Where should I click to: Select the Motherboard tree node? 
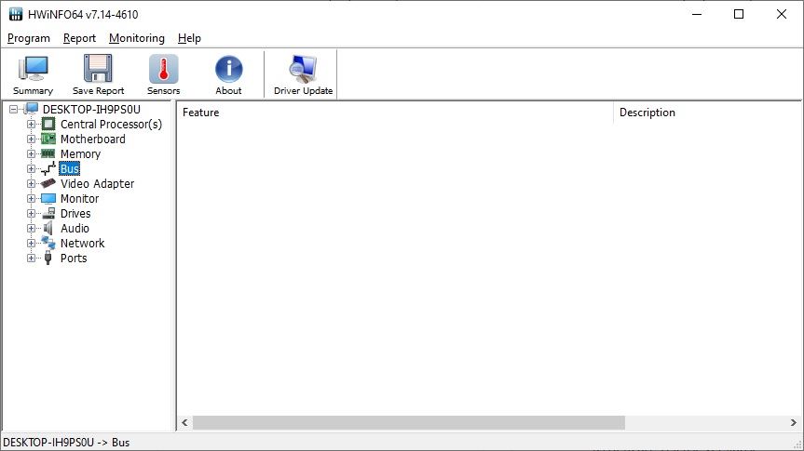pos(92,139)
